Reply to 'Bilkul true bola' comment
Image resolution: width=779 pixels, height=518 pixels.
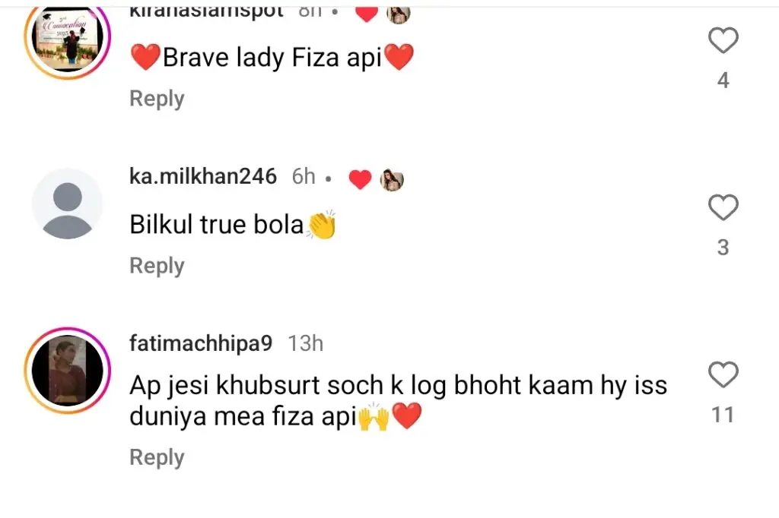point(157,266)
